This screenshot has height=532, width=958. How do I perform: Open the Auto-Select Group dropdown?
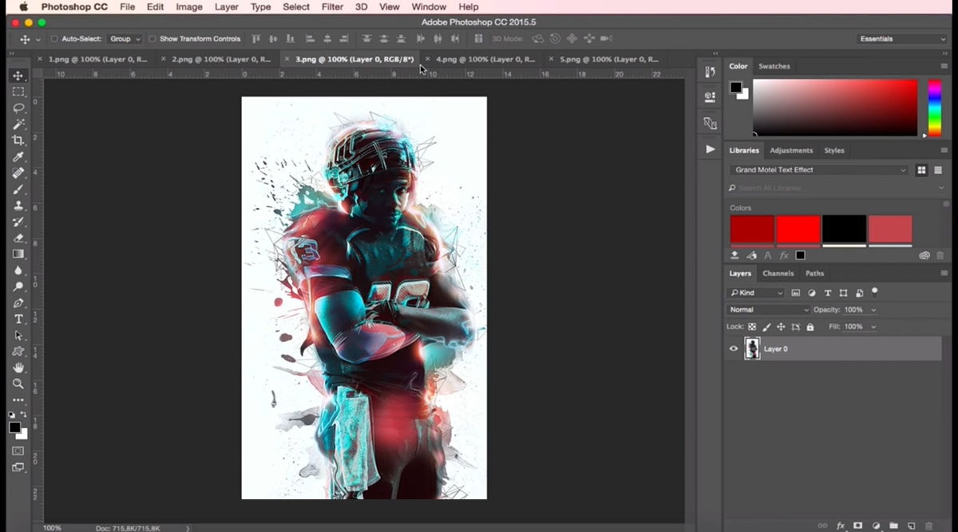125,38
